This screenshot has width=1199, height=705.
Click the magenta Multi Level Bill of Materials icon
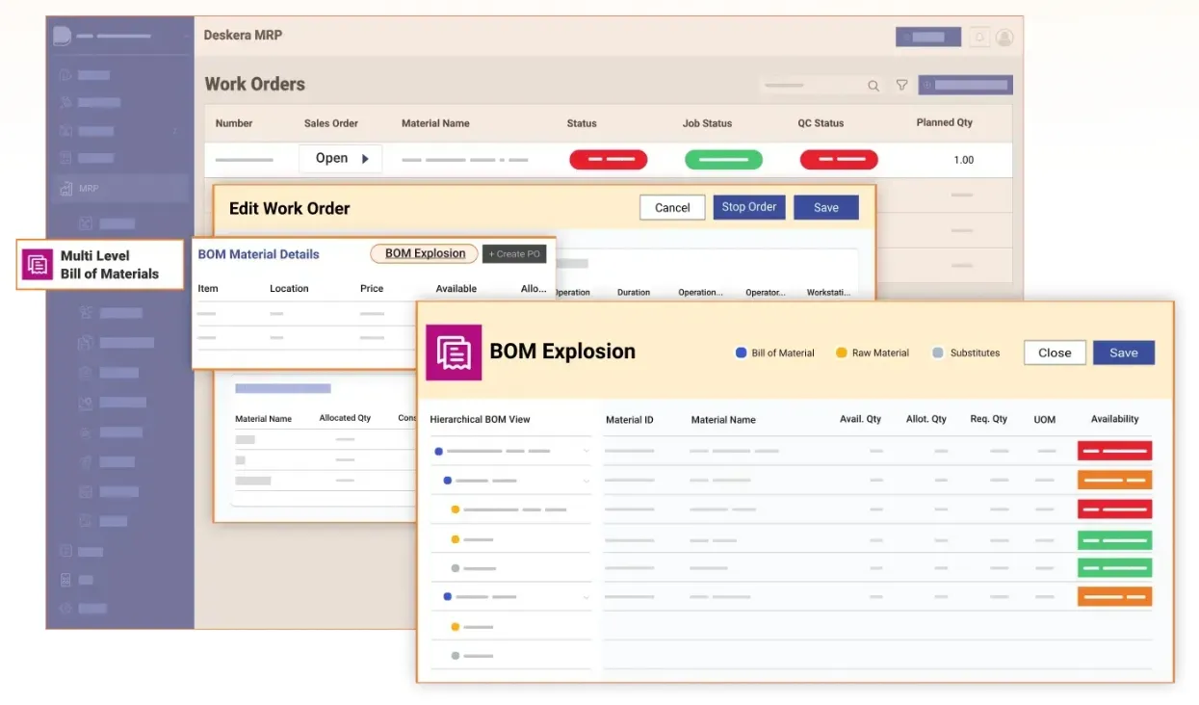click(38, 265)
